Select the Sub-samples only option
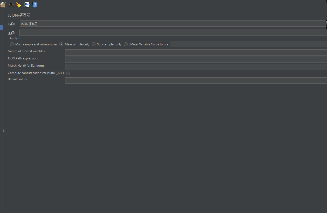Image resolution: width=327 pixels, height=213 pixels. (93, 44)
